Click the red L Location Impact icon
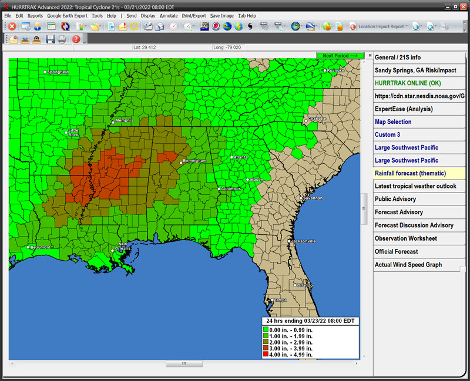This screenshot has width=470, height=381. [x=353, y=26]
